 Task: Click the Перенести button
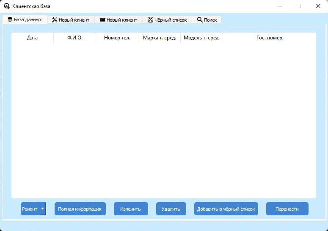pyautogui.click(x=287, y=209)
